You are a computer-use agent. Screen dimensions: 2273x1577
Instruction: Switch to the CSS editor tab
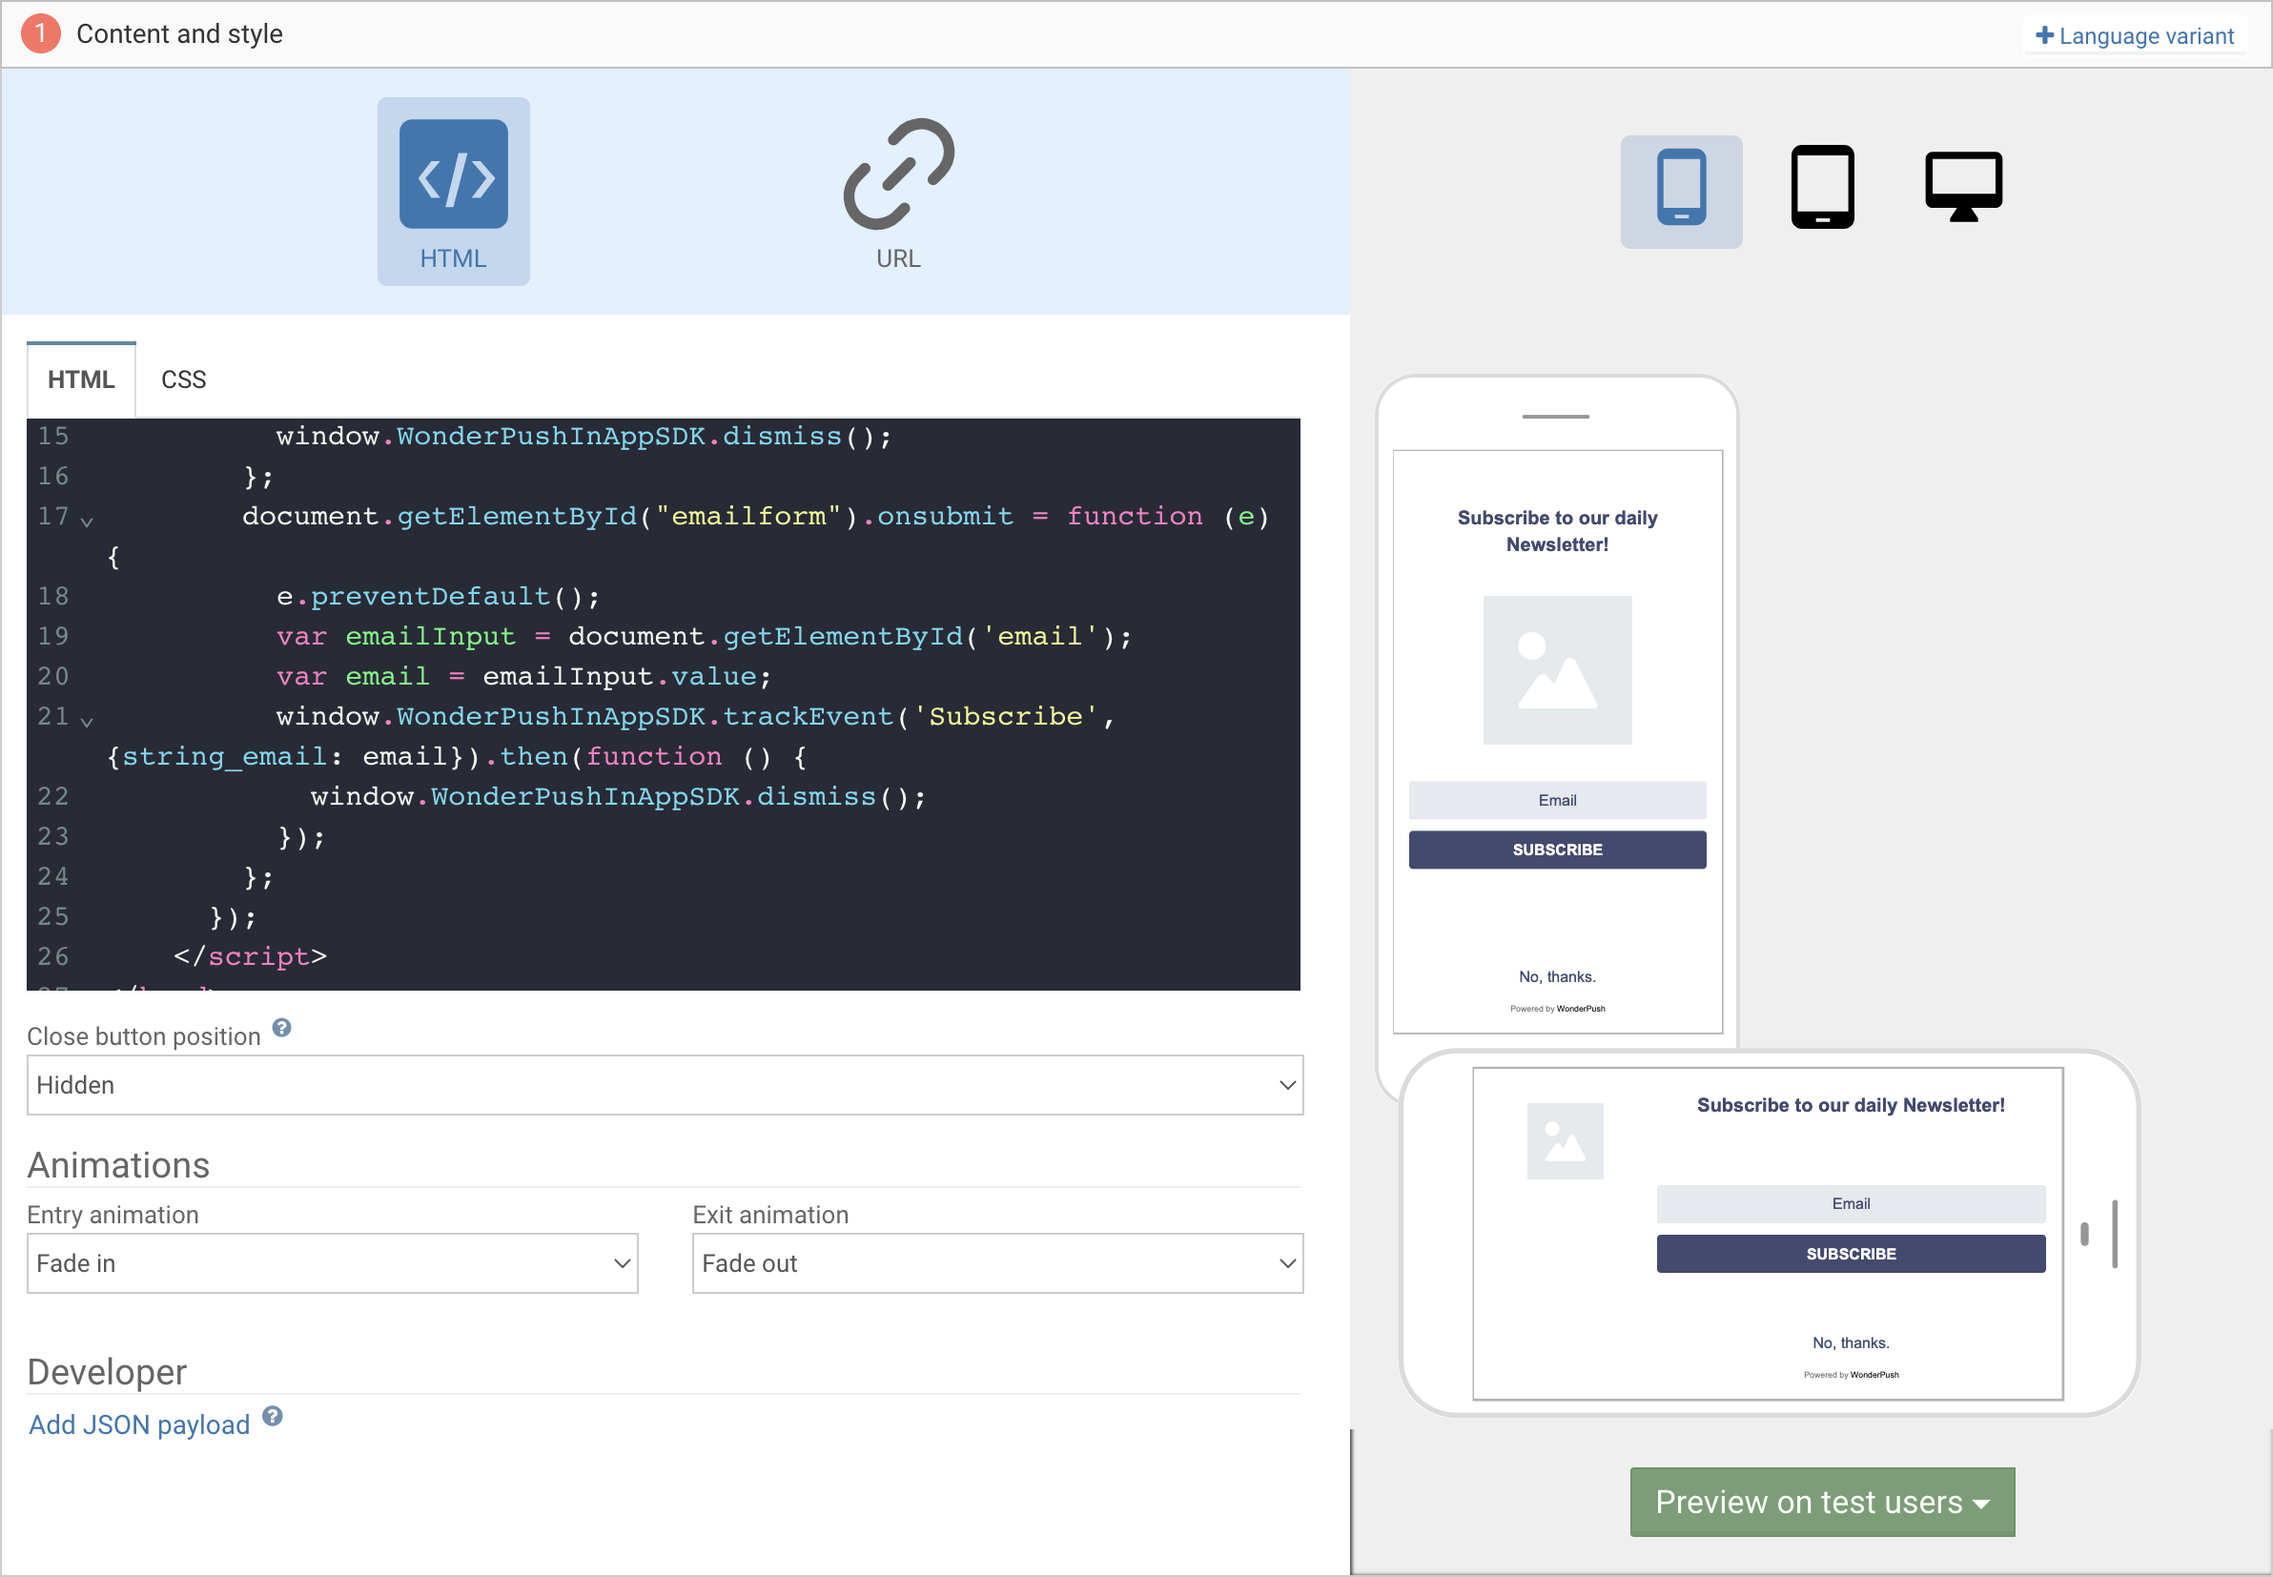click(x=183, y=379)
